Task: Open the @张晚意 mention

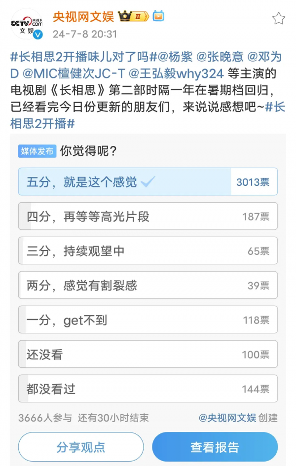Action: (x=221, y=57)
